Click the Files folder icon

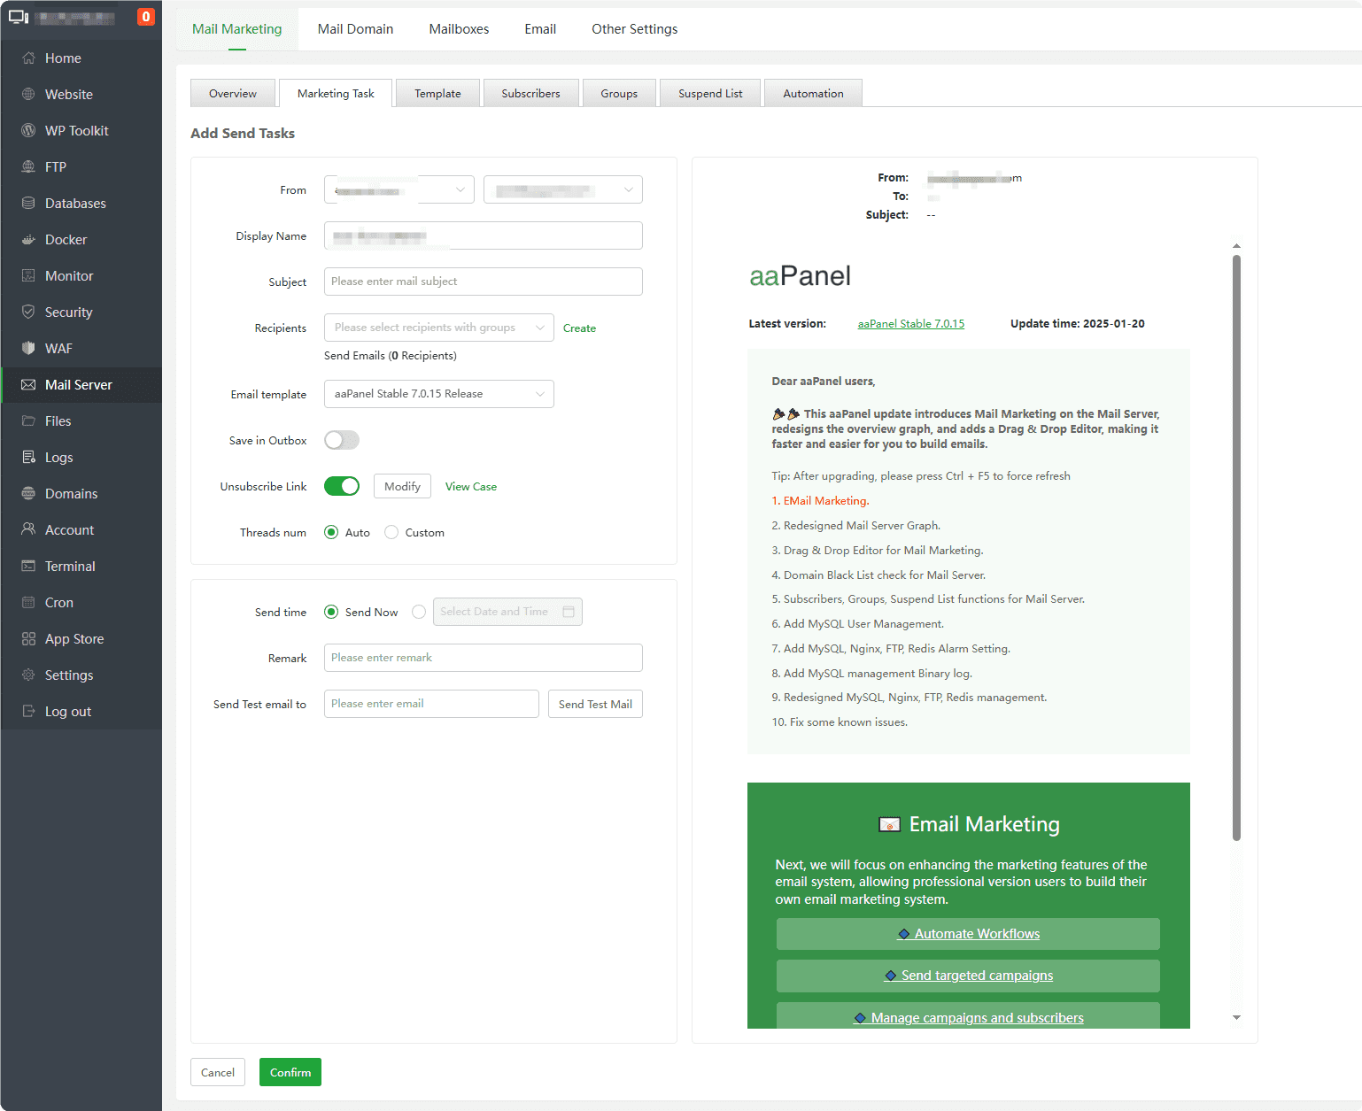pos(28,421)
